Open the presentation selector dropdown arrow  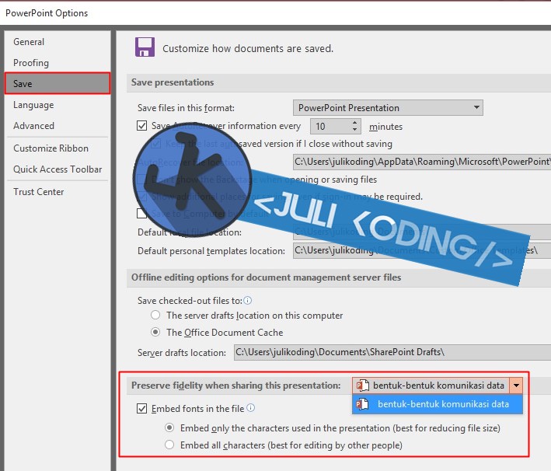pos(516,386)
